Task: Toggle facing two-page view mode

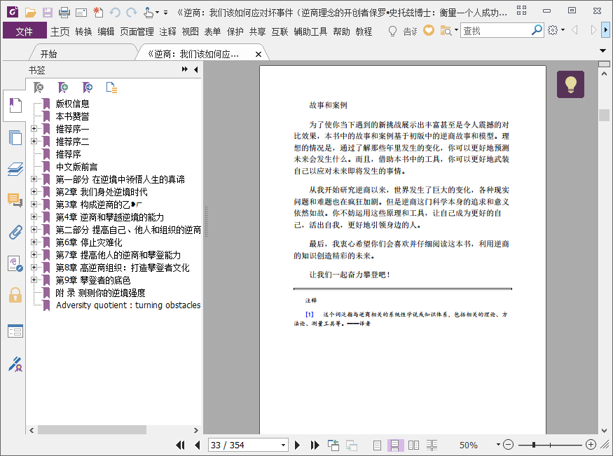Action: pyautogui.click(x=413, y=445)
